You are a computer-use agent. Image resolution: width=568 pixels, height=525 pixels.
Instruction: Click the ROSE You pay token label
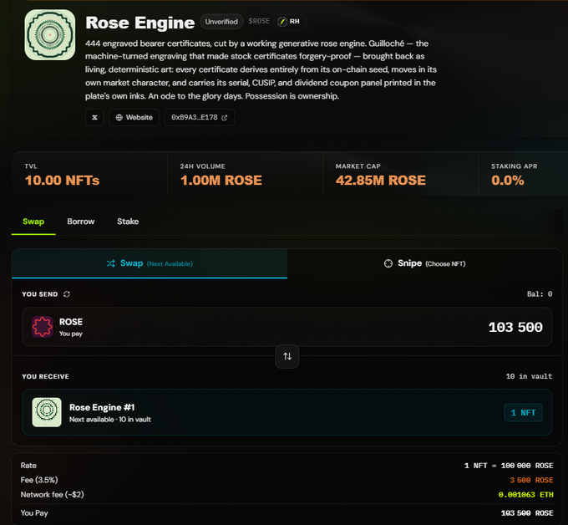point(71,327)
